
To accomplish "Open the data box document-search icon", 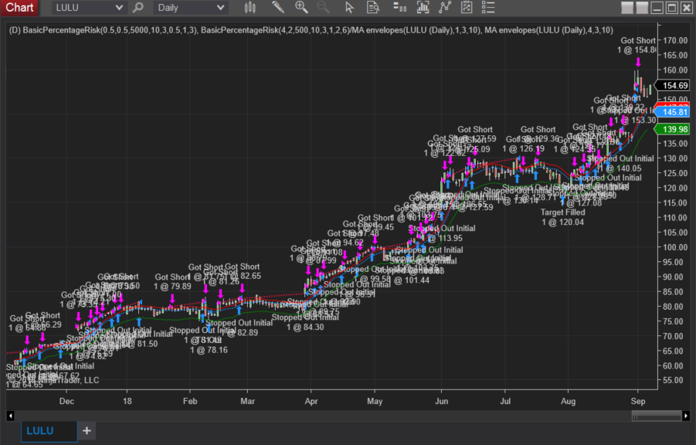I will tap(373, 8).
